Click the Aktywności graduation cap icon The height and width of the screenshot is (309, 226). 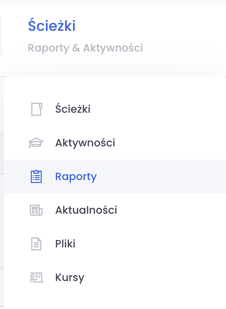click(36, 143)
